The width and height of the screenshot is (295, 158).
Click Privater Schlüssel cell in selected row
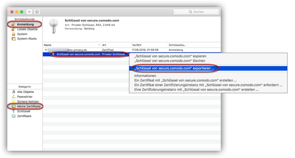coord(113,54)
